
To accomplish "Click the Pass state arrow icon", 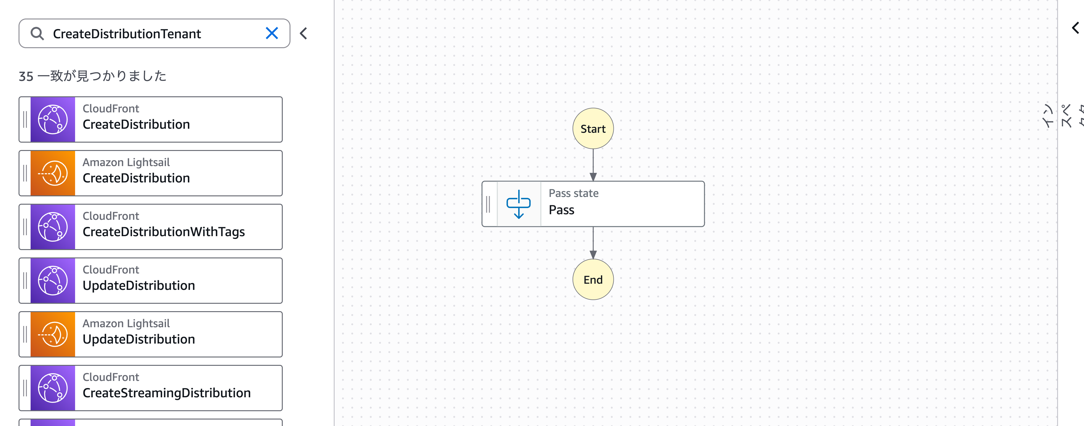I will click(519, 204).
